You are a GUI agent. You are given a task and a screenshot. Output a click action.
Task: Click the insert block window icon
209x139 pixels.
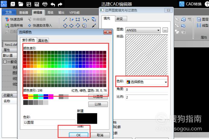94,20
